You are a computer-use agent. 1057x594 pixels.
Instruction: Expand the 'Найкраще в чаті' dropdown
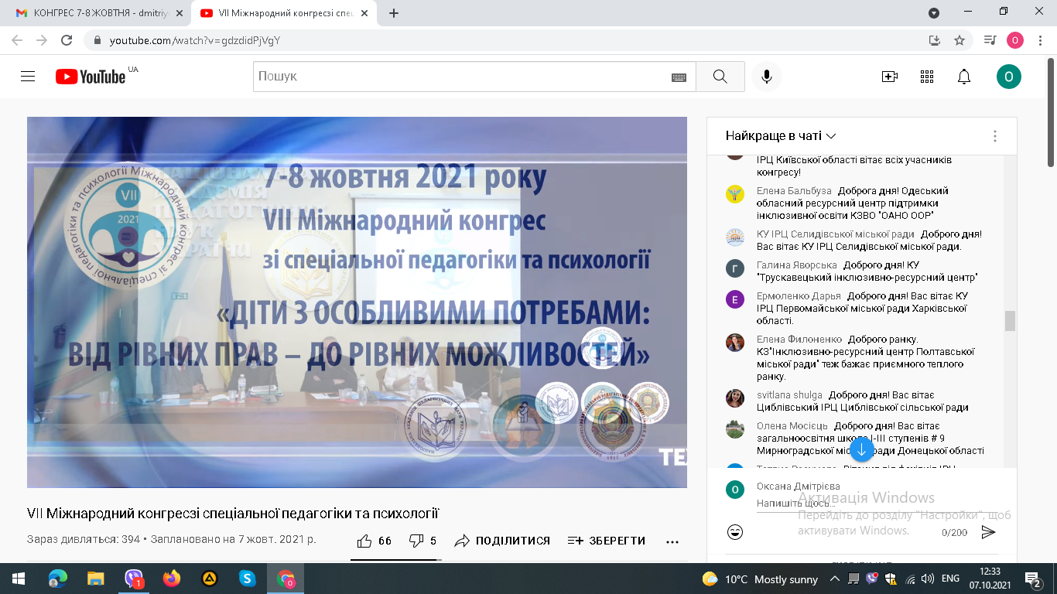pos(781,136)
